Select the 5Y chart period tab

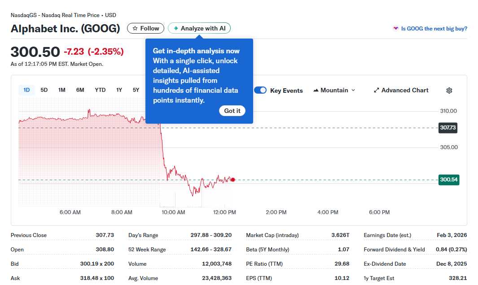(136, 90)
